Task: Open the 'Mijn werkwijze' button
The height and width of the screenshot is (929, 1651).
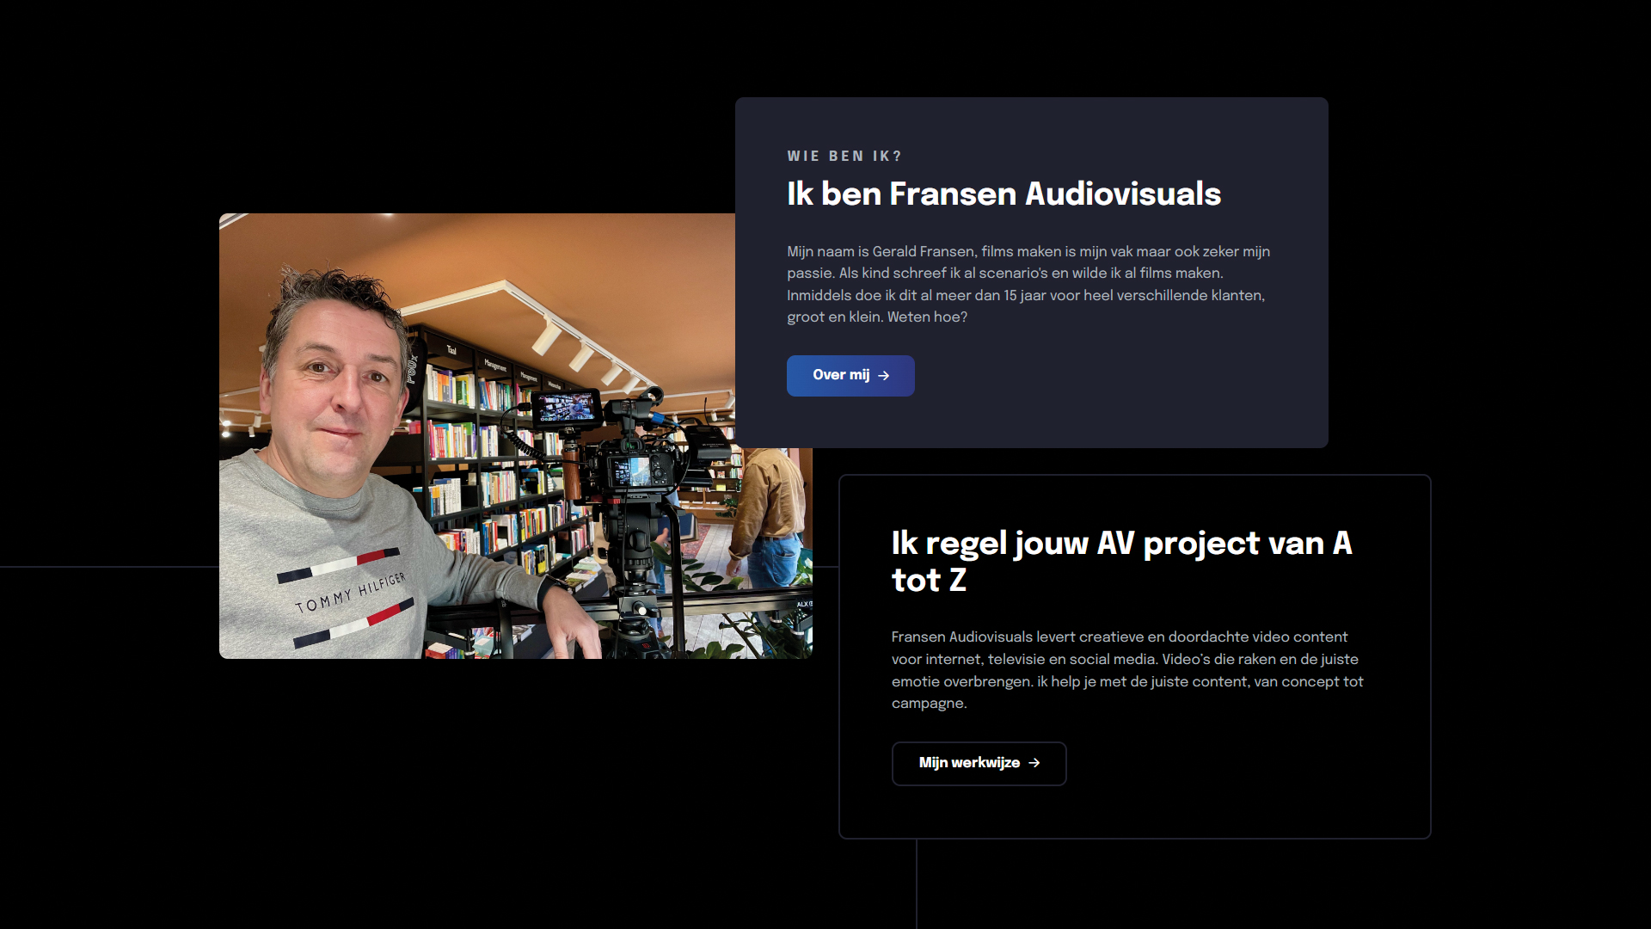Action: pyautogui.click(x=979, y=764)
